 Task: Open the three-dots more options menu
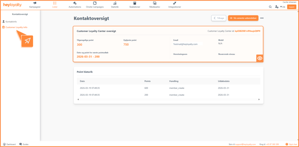click(262, 18)
